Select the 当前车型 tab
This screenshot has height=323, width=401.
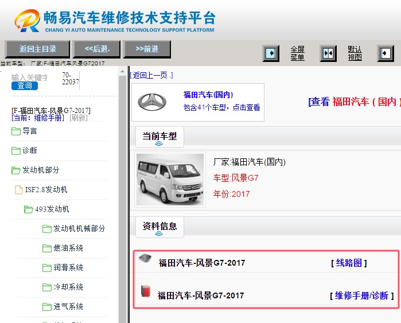click(x=159, y=137)
